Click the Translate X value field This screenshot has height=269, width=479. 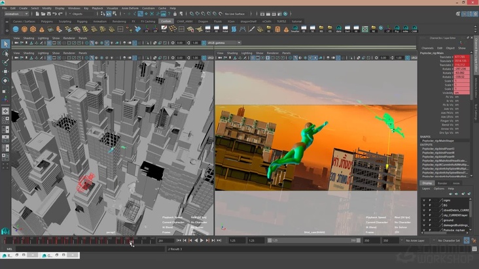tap(461, 57)
